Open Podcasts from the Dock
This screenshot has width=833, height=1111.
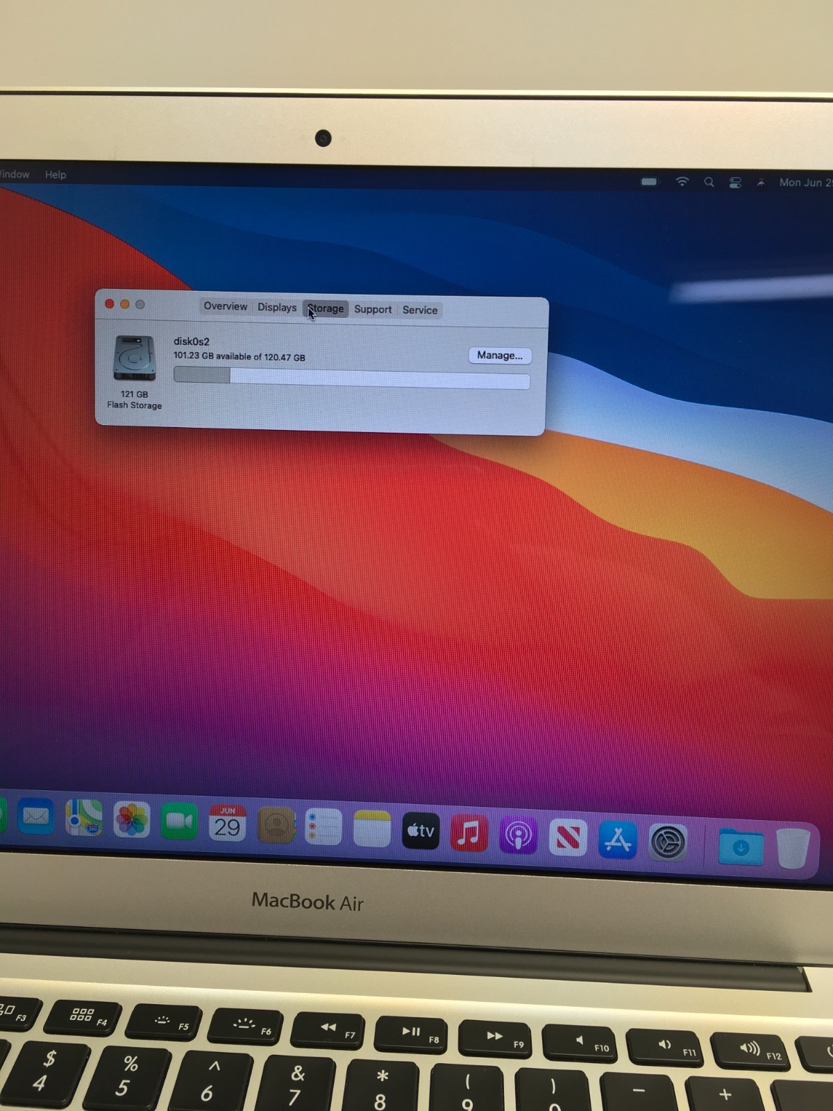[x=519, y=835]
